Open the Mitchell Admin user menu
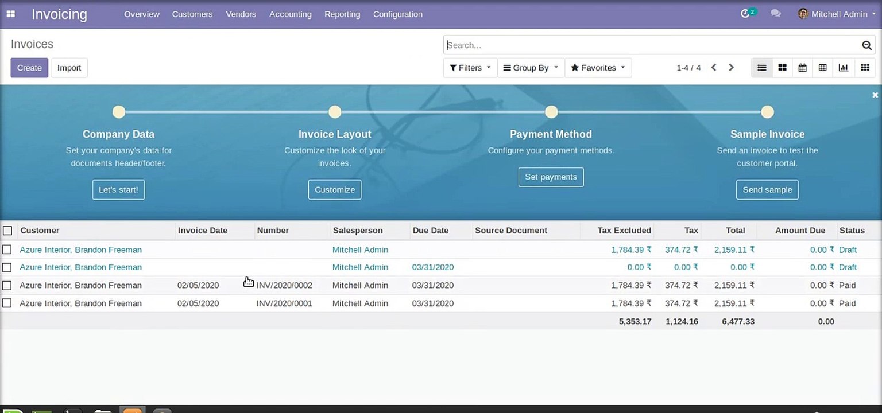The image size is (882, 413). click(x=837, y=14)
